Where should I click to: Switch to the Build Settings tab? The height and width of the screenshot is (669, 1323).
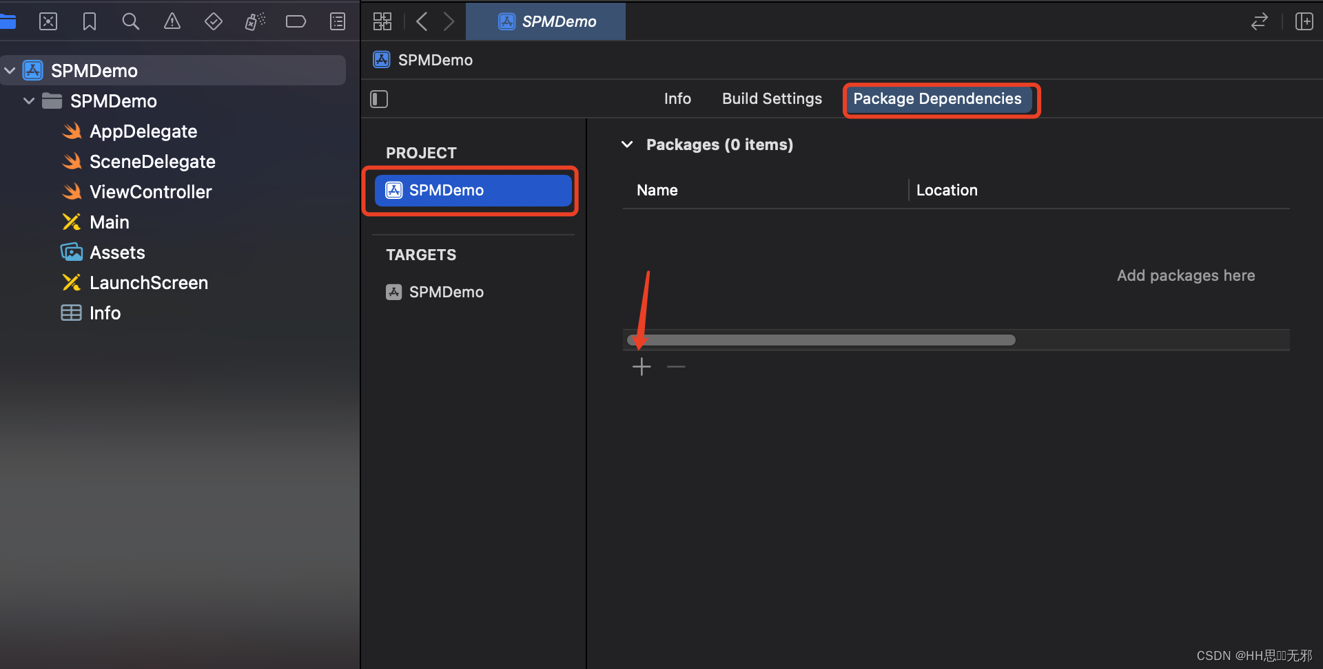tap(772, 98)
